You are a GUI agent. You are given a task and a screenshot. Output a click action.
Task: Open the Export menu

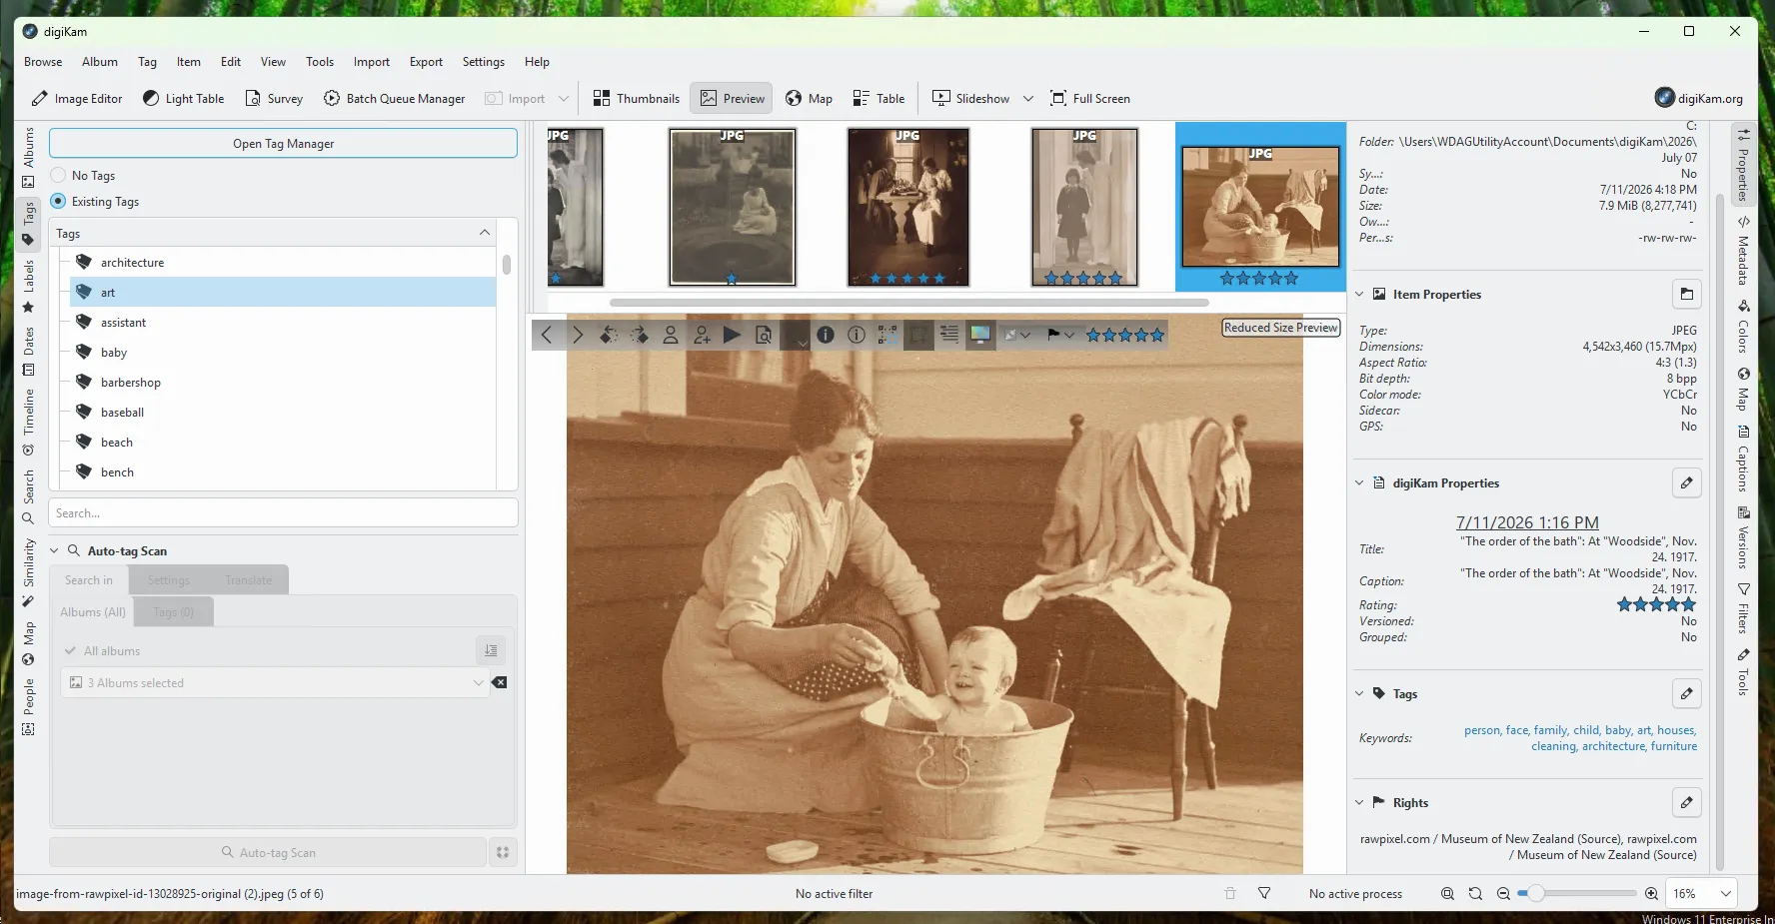coord(426,62)
